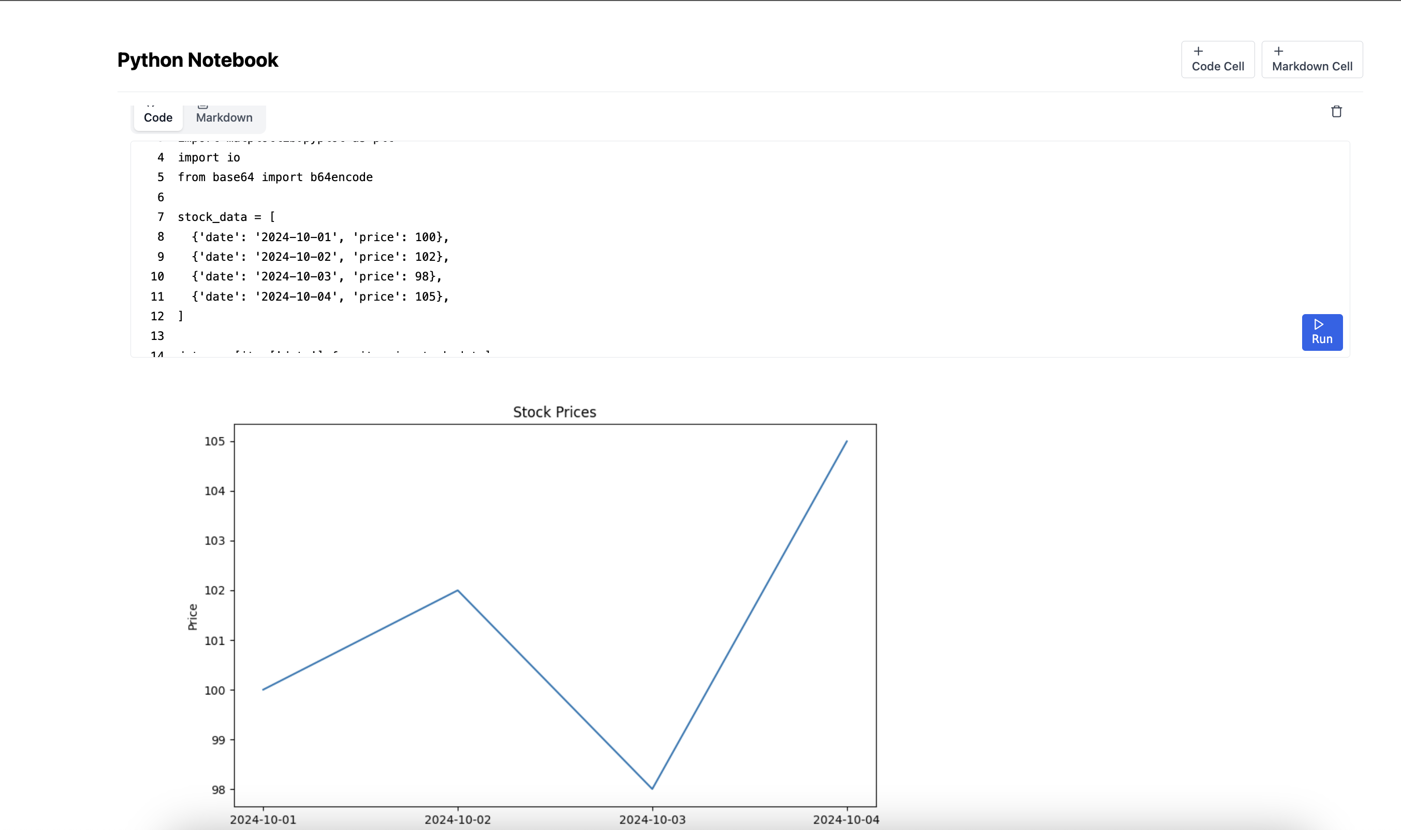Viewport: 1401px width, 830px height.
Task: Add a new Code Cell
Action: (1218, 60)
